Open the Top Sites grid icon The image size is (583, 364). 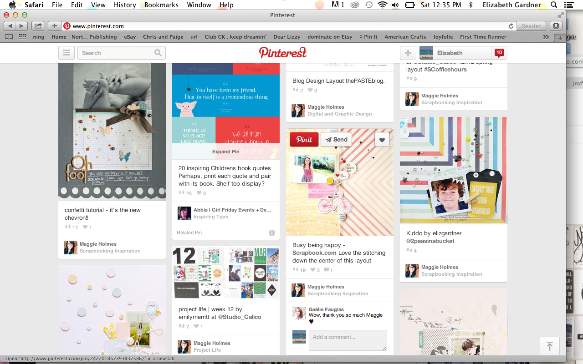22,37
